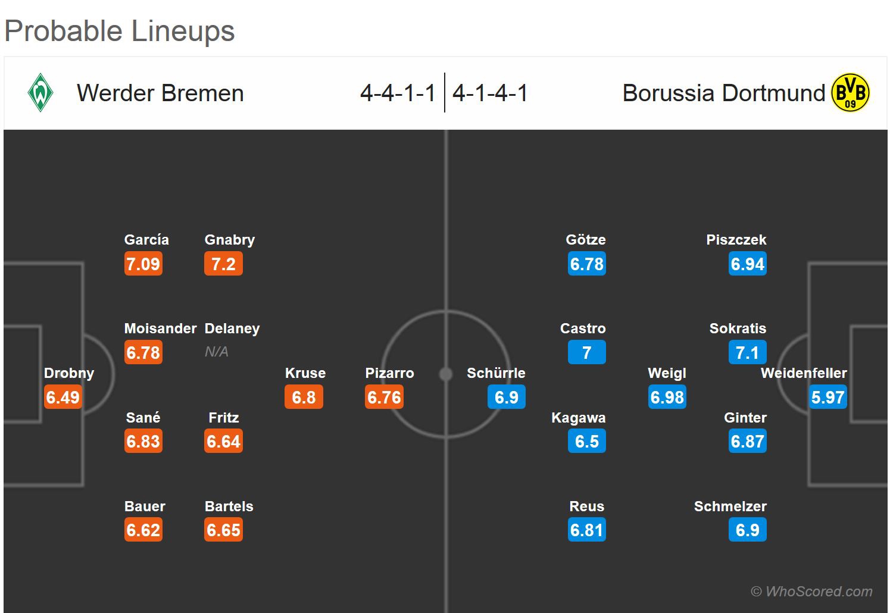
Task: Click the Borussia Dortmund BVB logo
Action: point(850,93)
